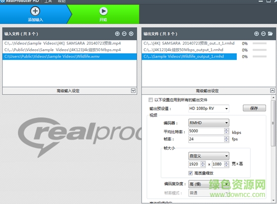Click the height 1080 field
The width and height of the screenshot is (277, 204).
[218, 164]
